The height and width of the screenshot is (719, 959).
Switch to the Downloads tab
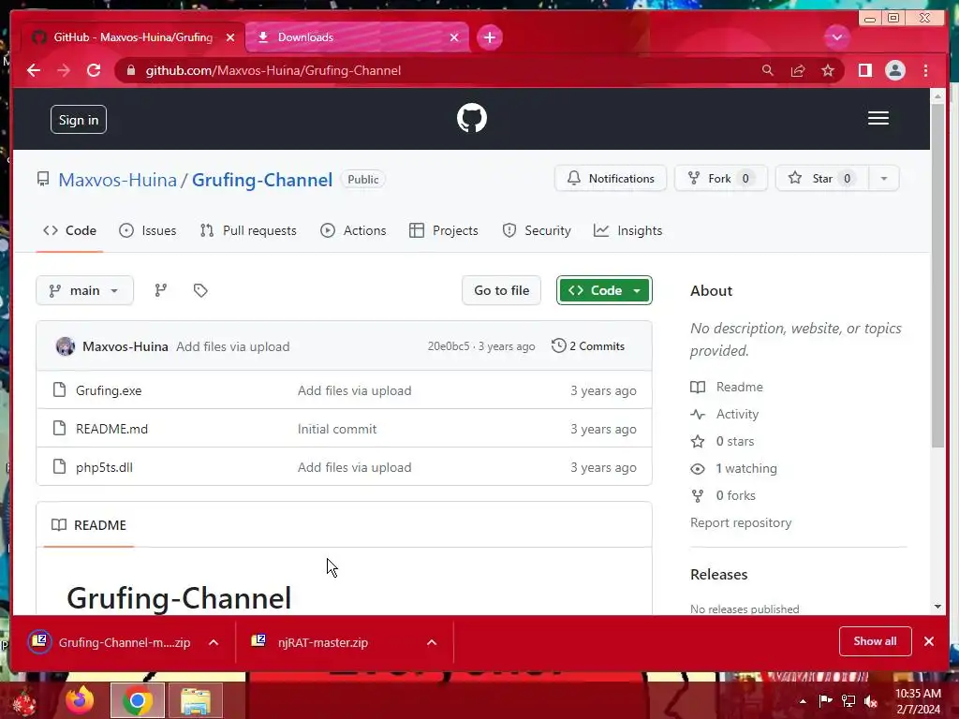click(357, 37)
